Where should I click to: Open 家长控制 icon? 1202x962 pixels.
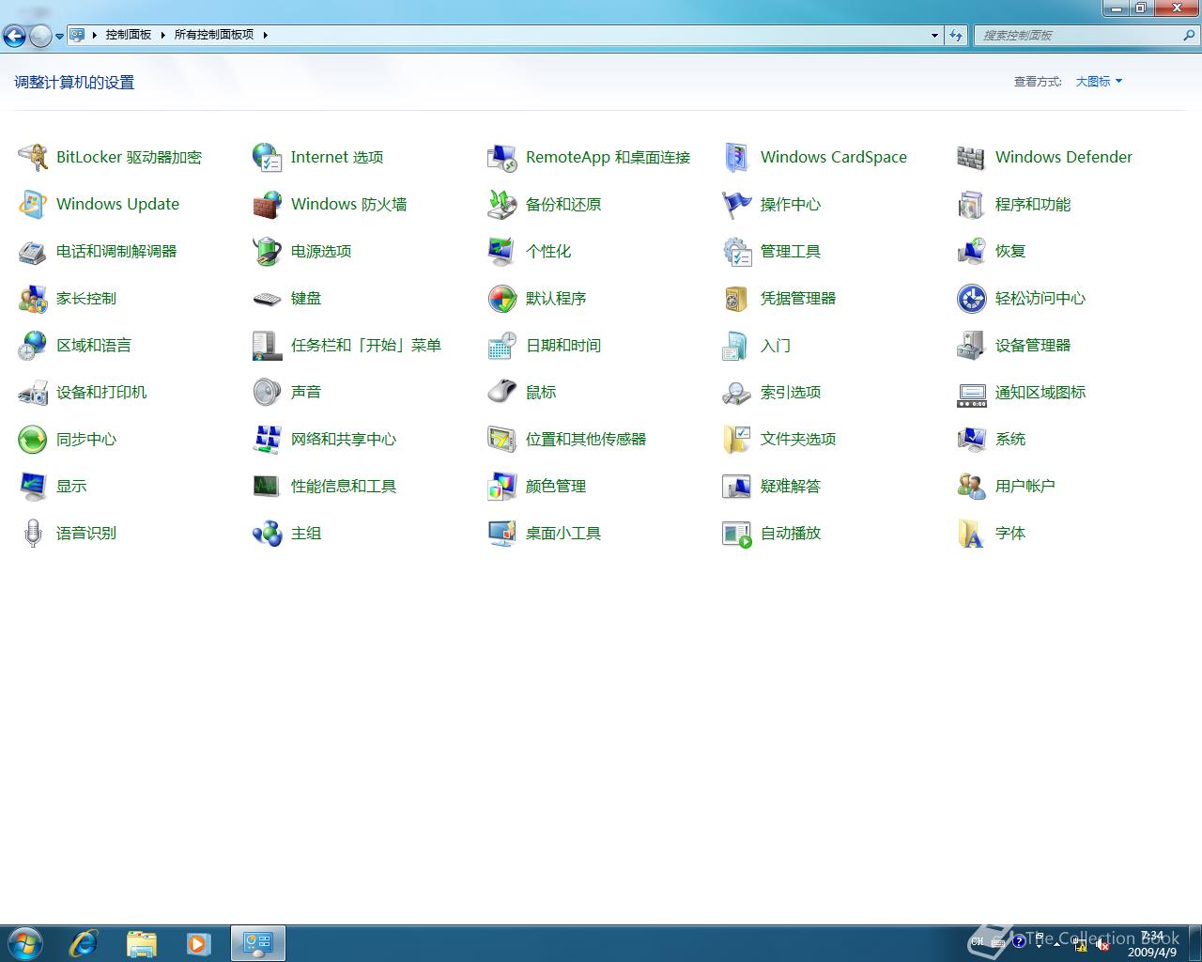(x=33, y=298)
